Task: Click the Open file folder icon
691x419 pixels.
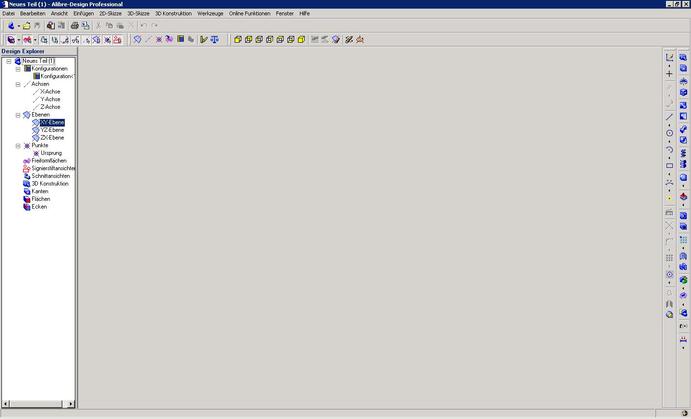Action: [x=27, y=25]
